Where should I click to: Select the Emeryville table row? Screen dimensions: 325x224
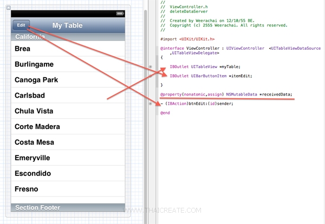click(68, 158)
